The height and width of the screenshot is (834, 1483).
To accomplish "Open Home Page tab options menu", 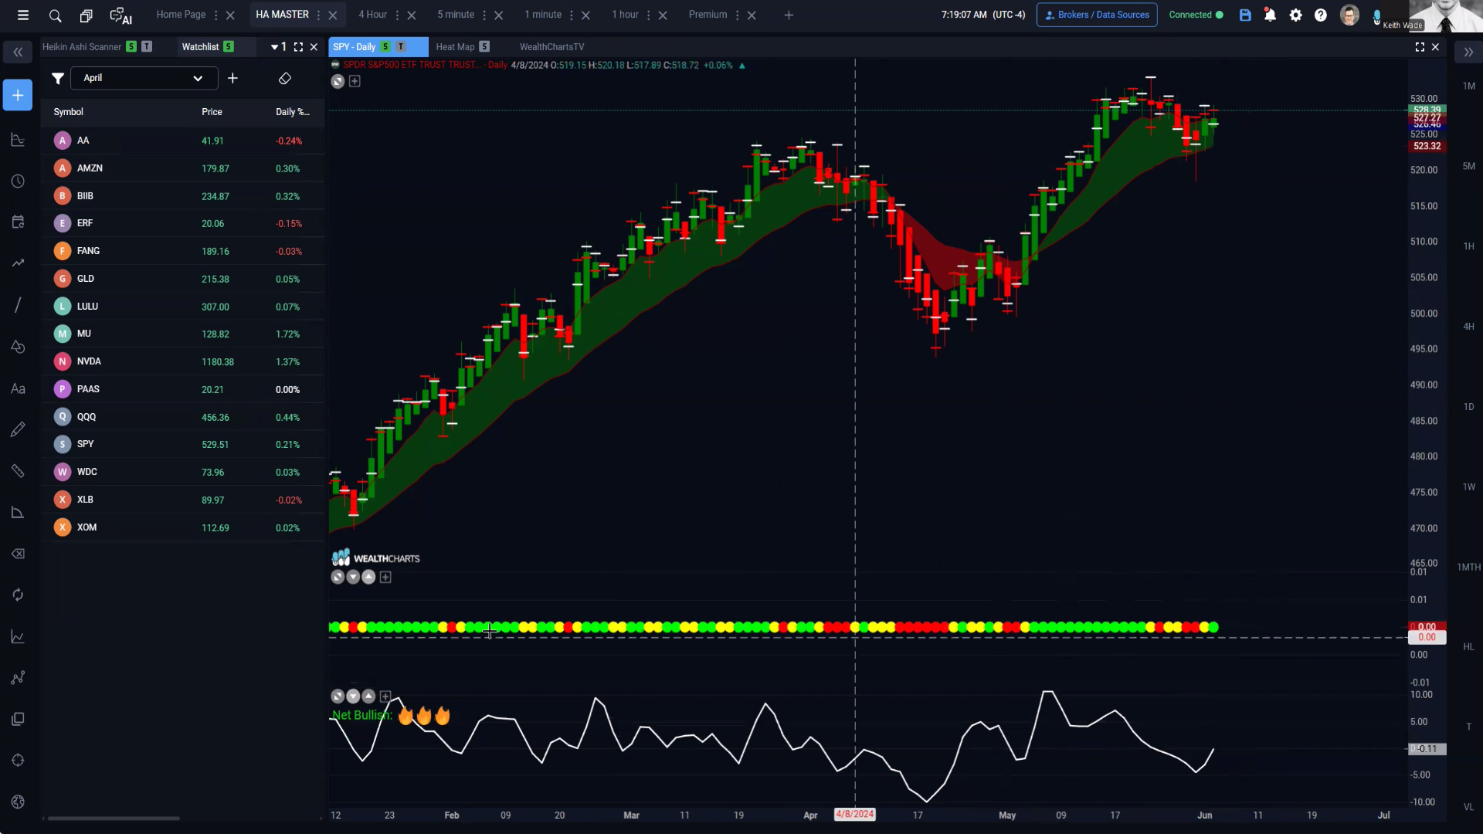I will [215, 15].
